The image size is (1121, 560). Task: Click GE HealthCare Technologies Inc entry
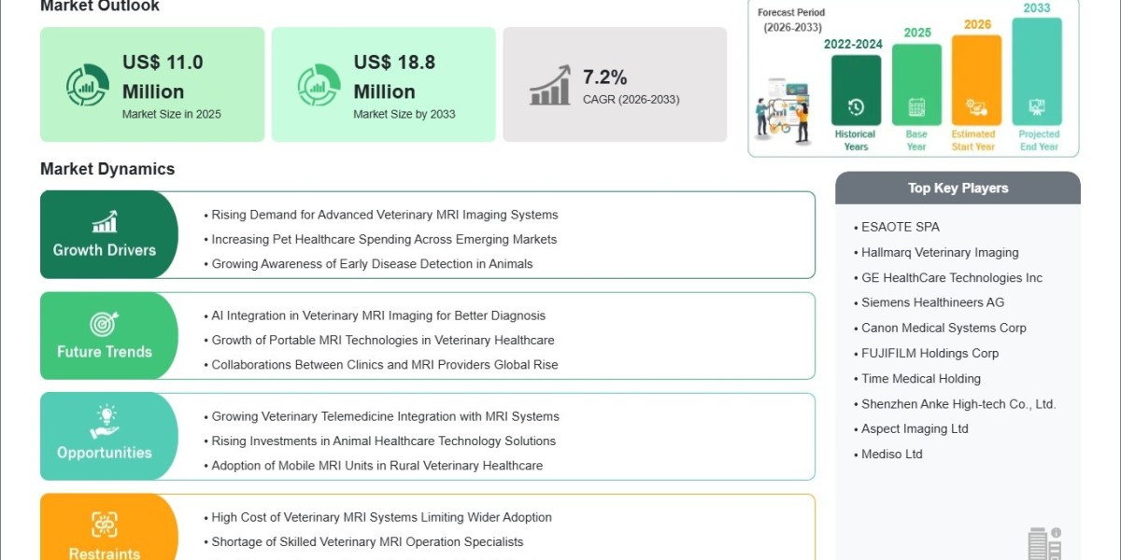952,277
